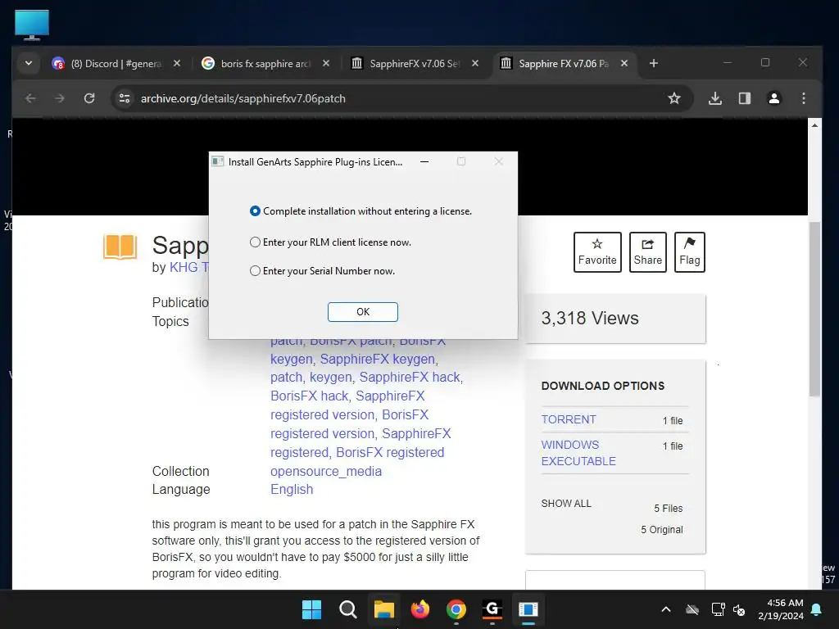Click the KHG author link
Viewport: 839px width, 629px height.
coord(188,268)
